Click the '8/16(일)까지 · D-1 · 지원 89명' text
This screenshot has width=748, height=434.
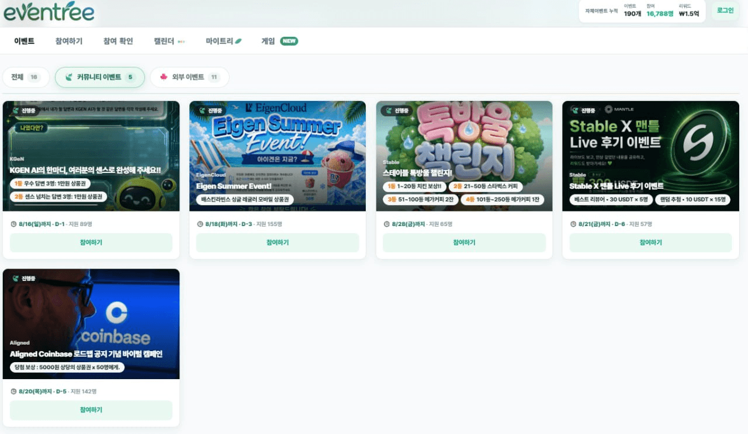tap(57, 224)
